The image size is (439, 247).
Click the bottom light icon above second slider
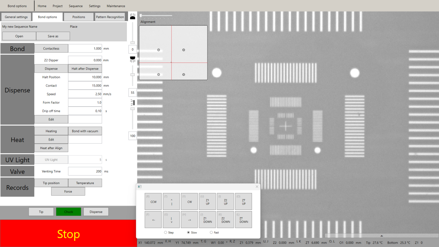click(x=133, y=58)
